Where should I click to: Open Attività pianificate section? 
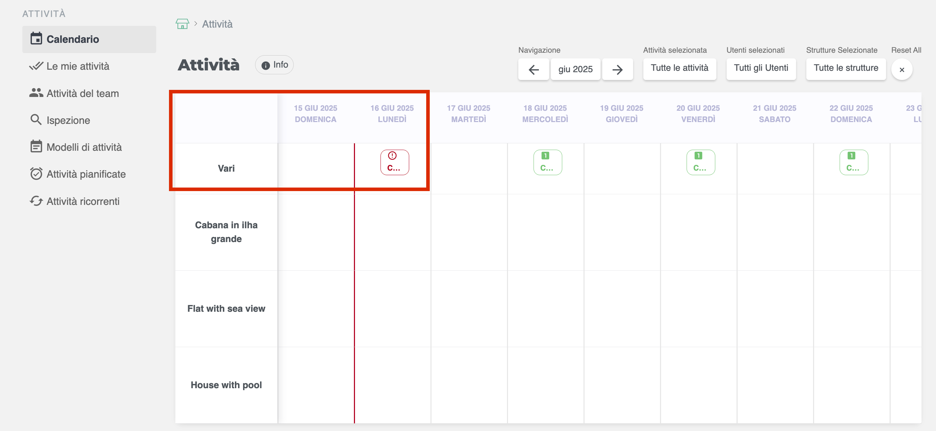click(x=86, y=174)
